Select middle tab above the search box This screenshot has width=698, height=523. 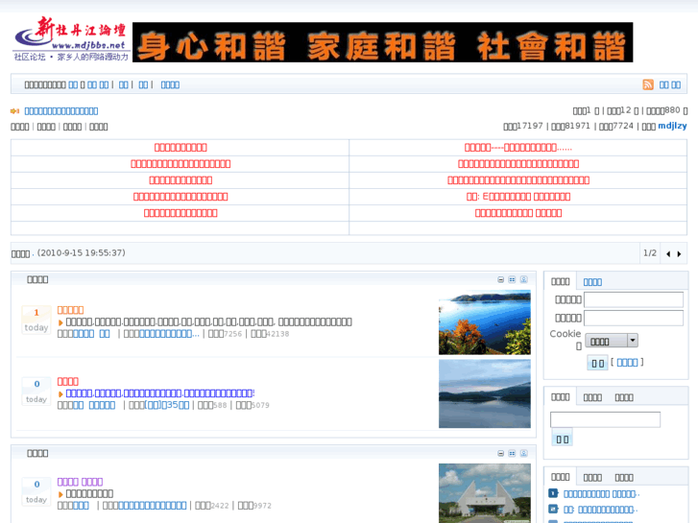[x=592, y=397]
